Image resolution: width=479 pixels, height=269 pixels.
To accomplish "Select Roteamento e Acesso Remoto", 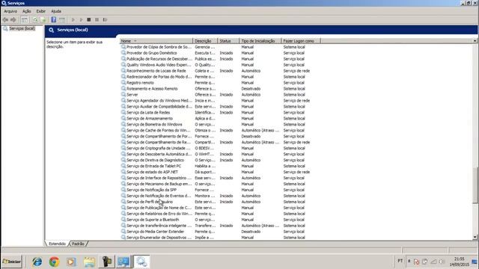I will click(x=152, y=89).
